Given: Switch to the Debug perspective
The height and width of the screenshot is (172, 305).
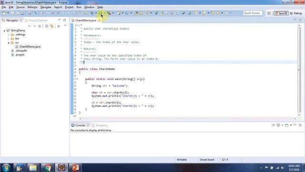Looking at the screenshot, I should coord(296,13).
